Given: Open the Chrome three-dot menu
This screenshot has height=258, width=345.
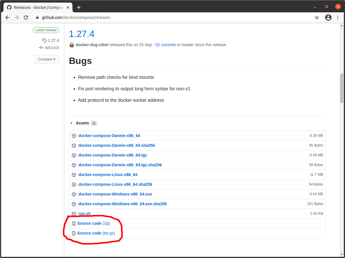Looking at the screenshot, I should coord(338,17).
